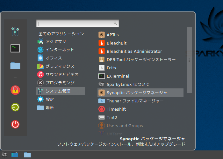The height and width of the screenshot is (159, 223).
Task: Click the Synaptic package manager icon
Action: pyautogui.click(x=102, y=93)
